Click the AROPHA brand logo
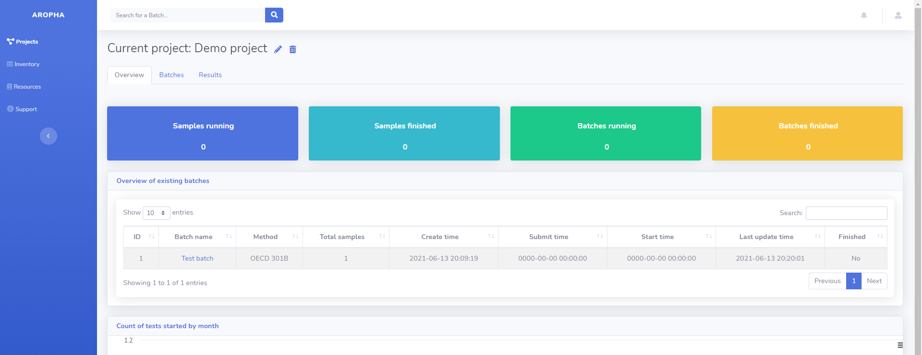This screenshot has height=355, width=922. coord(49,15)
